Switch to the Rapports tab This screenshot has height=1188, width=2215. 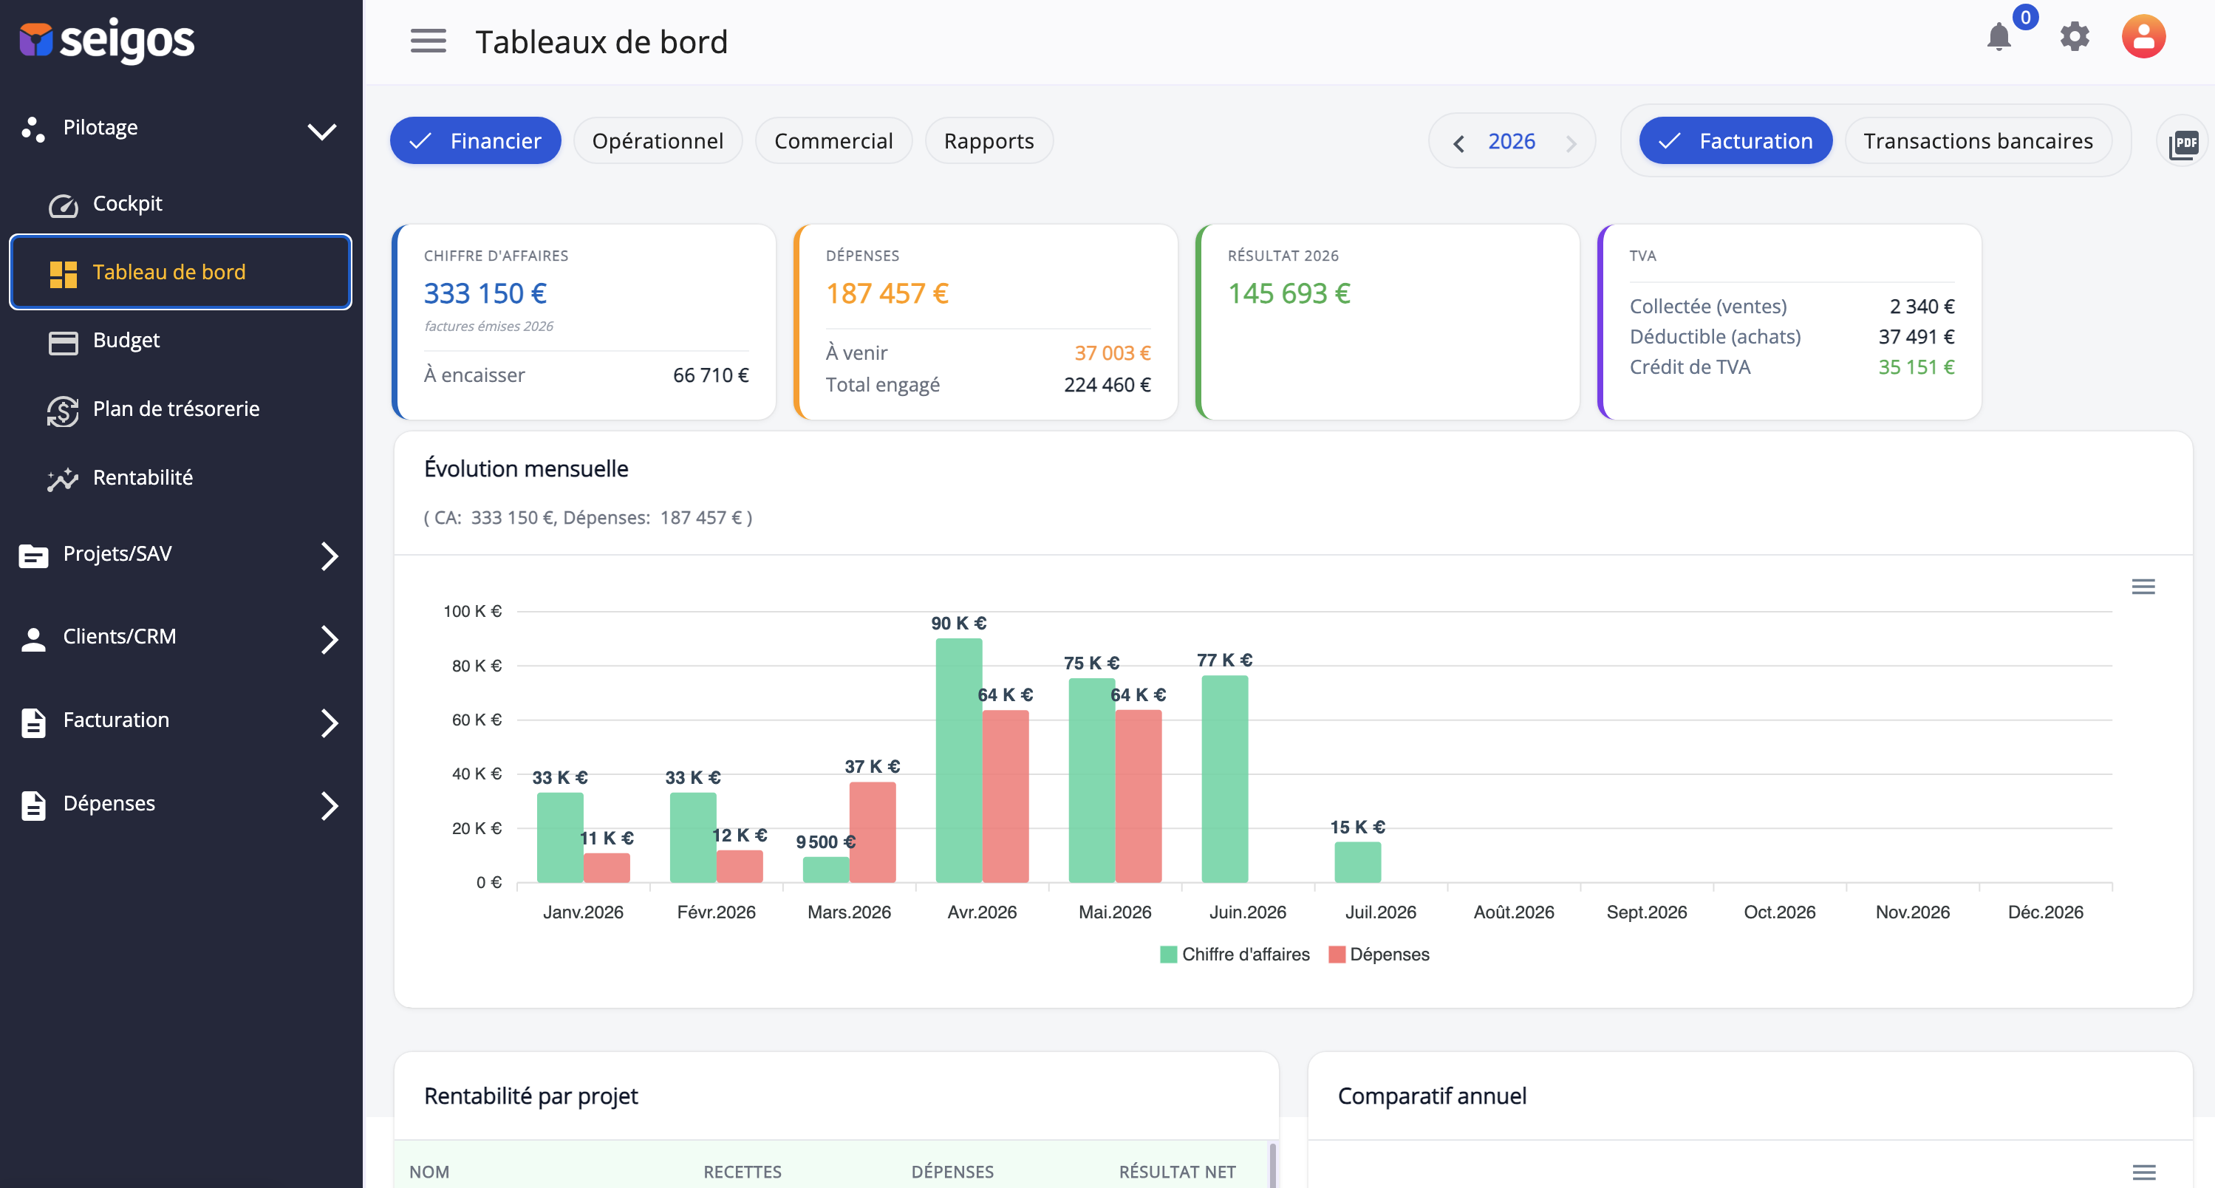point(989,141)
